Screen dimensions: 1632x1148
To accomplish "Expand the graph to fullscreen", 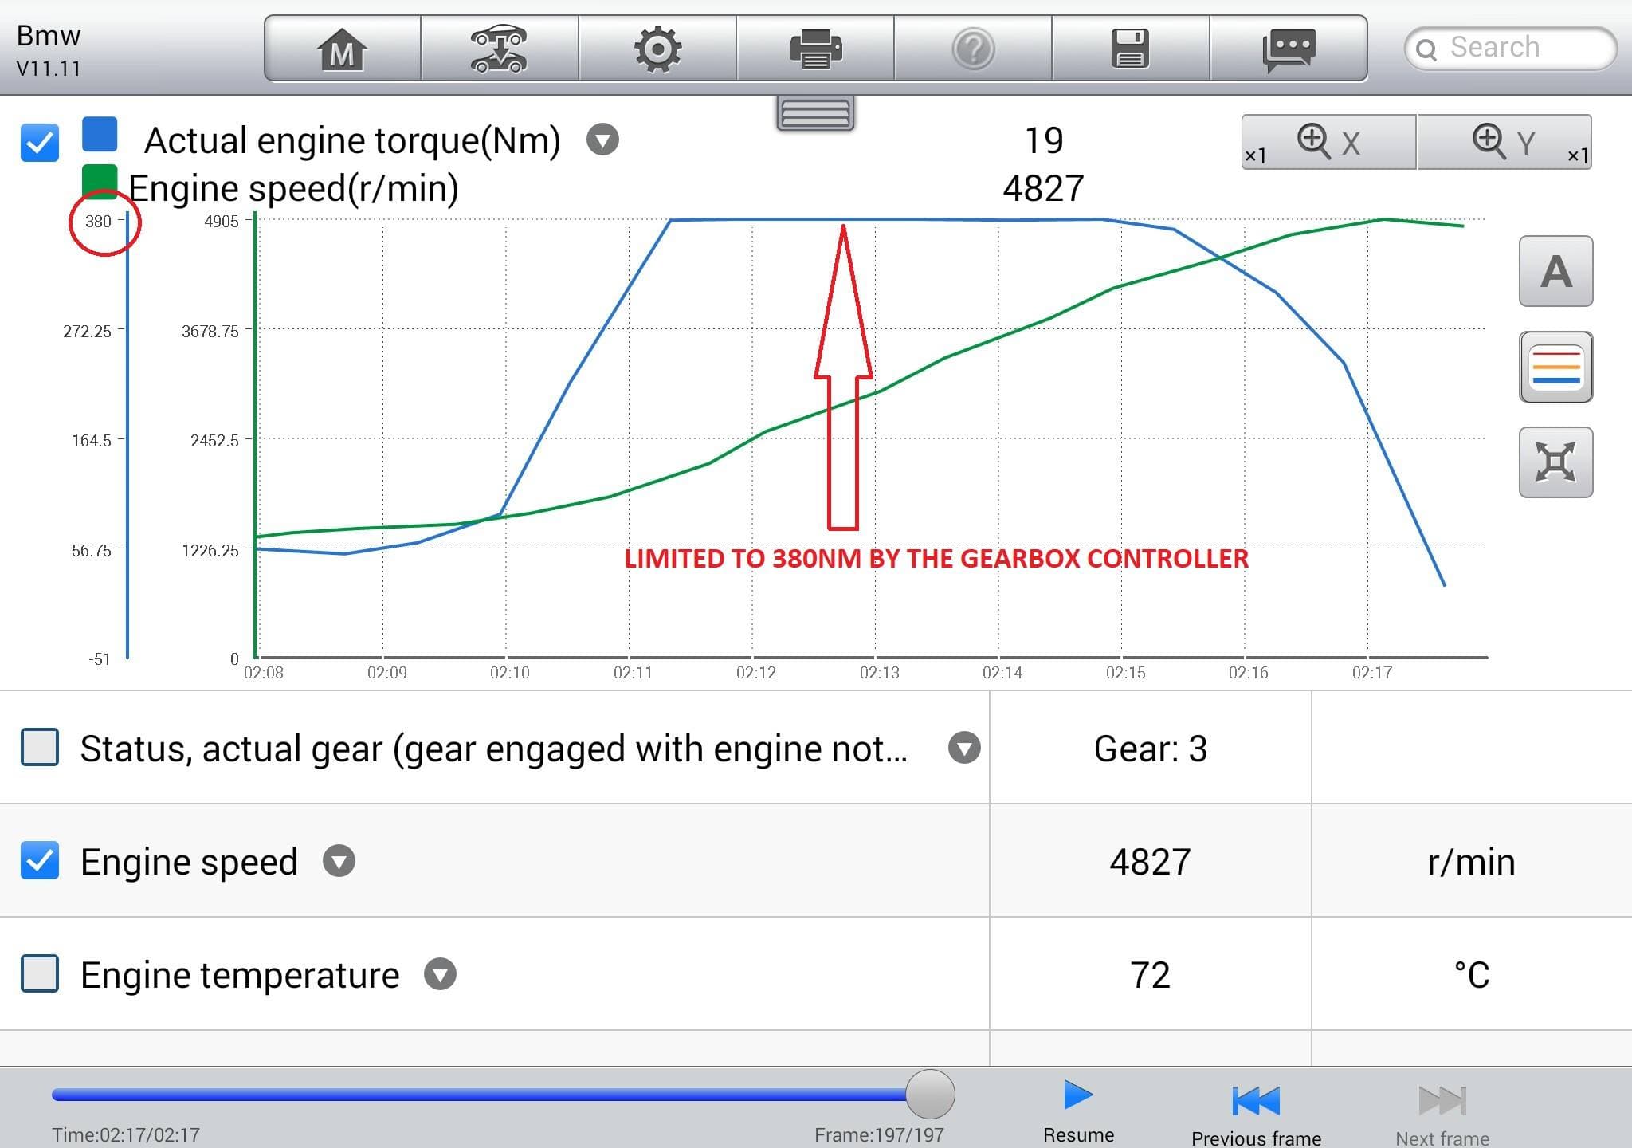I will click(x=1555, y=462).
